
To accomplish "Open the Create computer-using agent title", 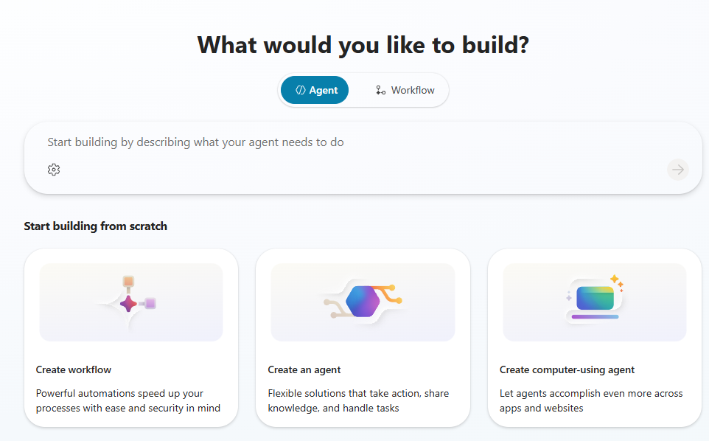I will coord(567,369).
